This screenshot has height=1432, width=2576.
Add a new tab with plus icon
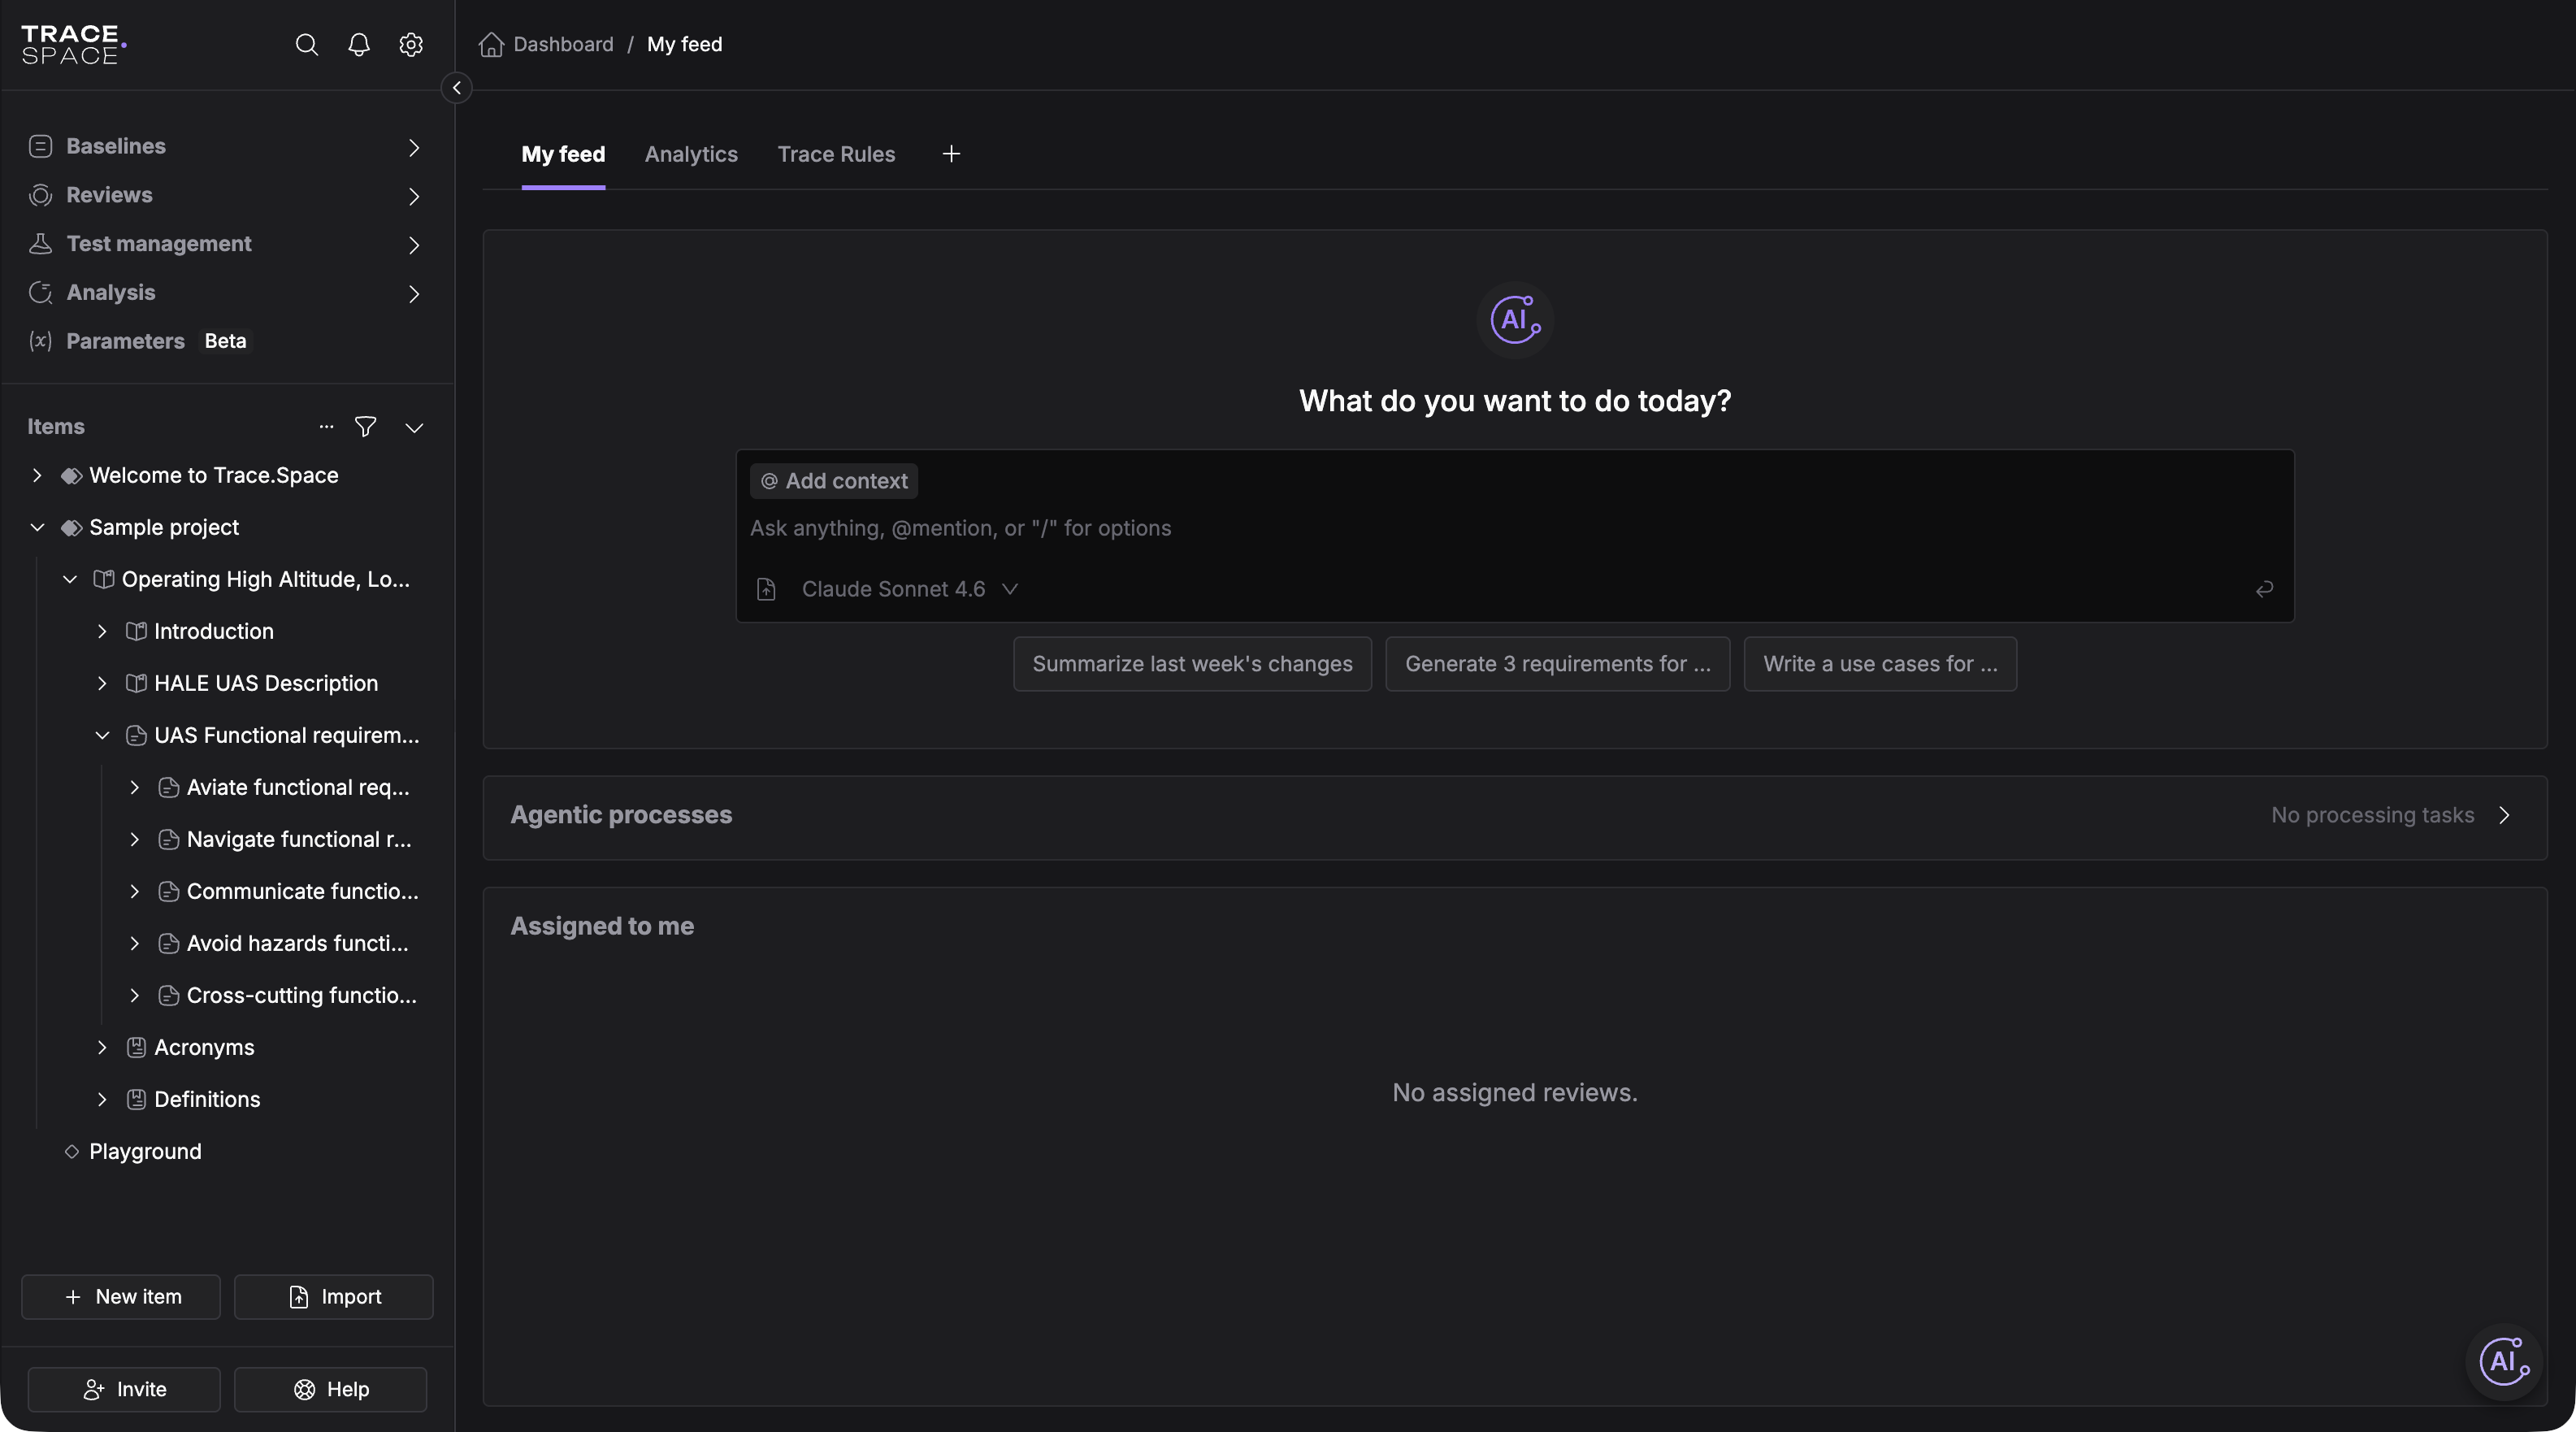point(951,154)
